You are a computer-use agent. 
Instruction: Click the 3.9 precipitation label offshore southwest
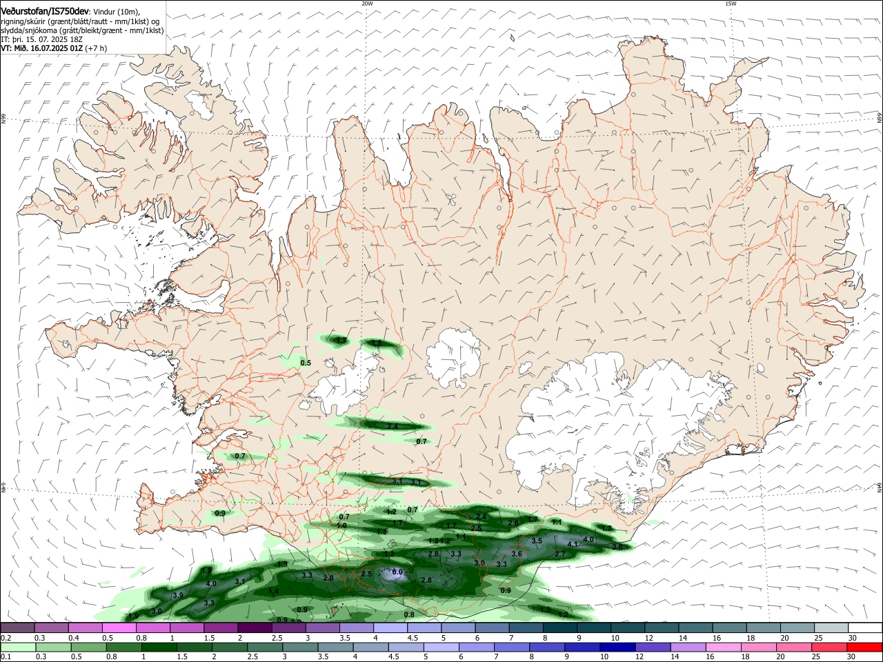click(x=178, y=595)
